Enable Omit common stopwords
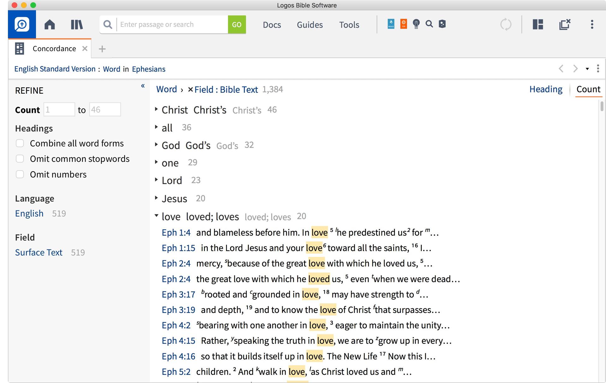The height and width of the screenshot is (383, 606). [x=20, y=159]
